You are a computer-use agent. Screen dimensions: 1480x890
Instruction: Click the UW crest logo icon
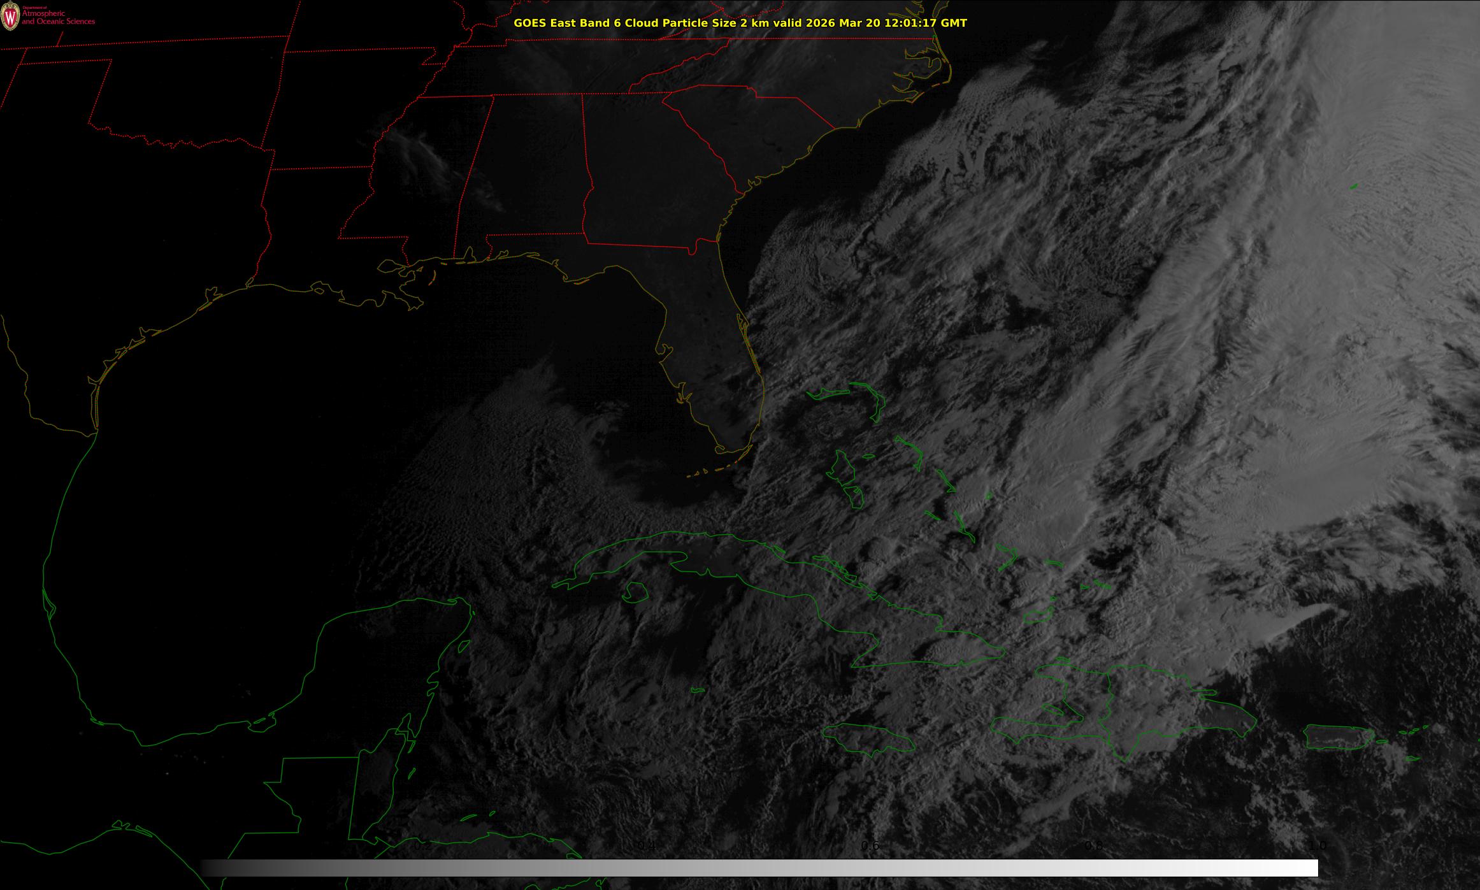point(10,16)
